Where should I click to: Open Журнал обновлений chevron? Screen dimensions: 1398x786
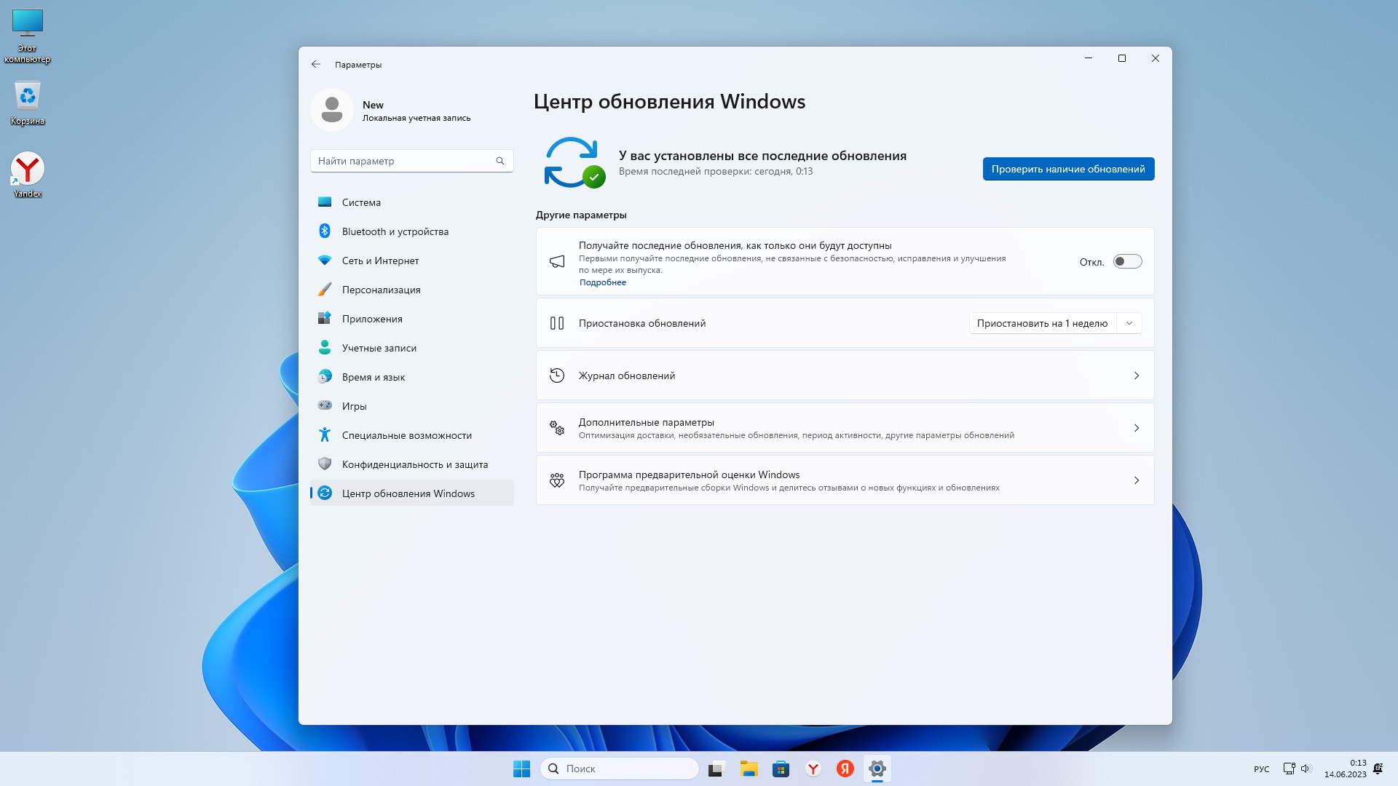(x=1136, y=376)
